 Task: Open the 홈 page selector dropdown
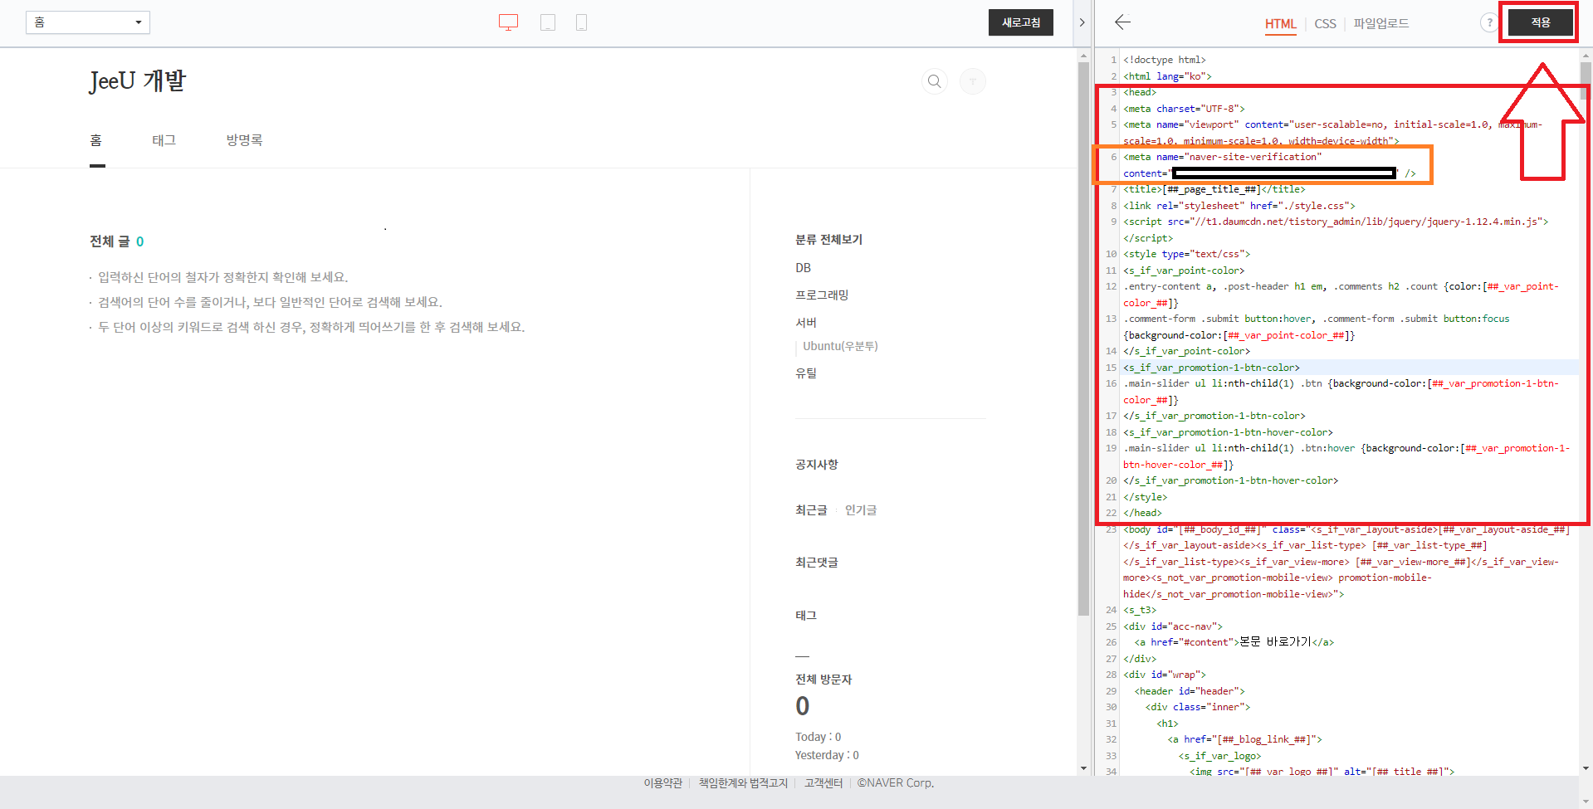tap(88, 22)
